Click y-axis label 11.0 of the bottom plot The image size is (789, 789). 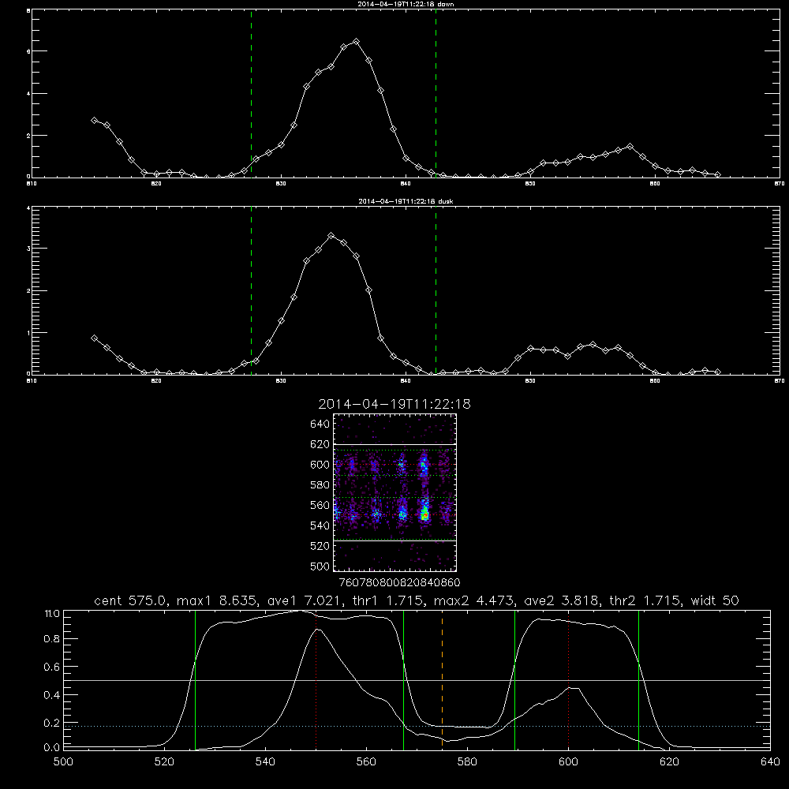tap(52, 614)
